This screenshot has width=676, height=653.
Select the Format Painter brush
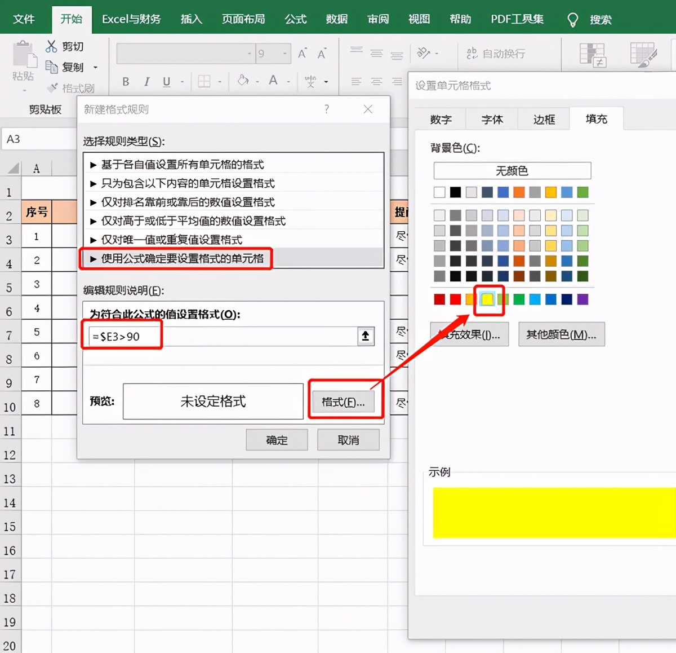[52, 88]
